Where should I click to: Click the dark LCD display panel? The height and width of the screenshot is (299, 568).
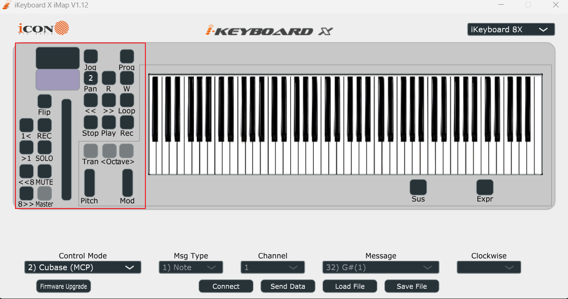click(x=58, y=58)
